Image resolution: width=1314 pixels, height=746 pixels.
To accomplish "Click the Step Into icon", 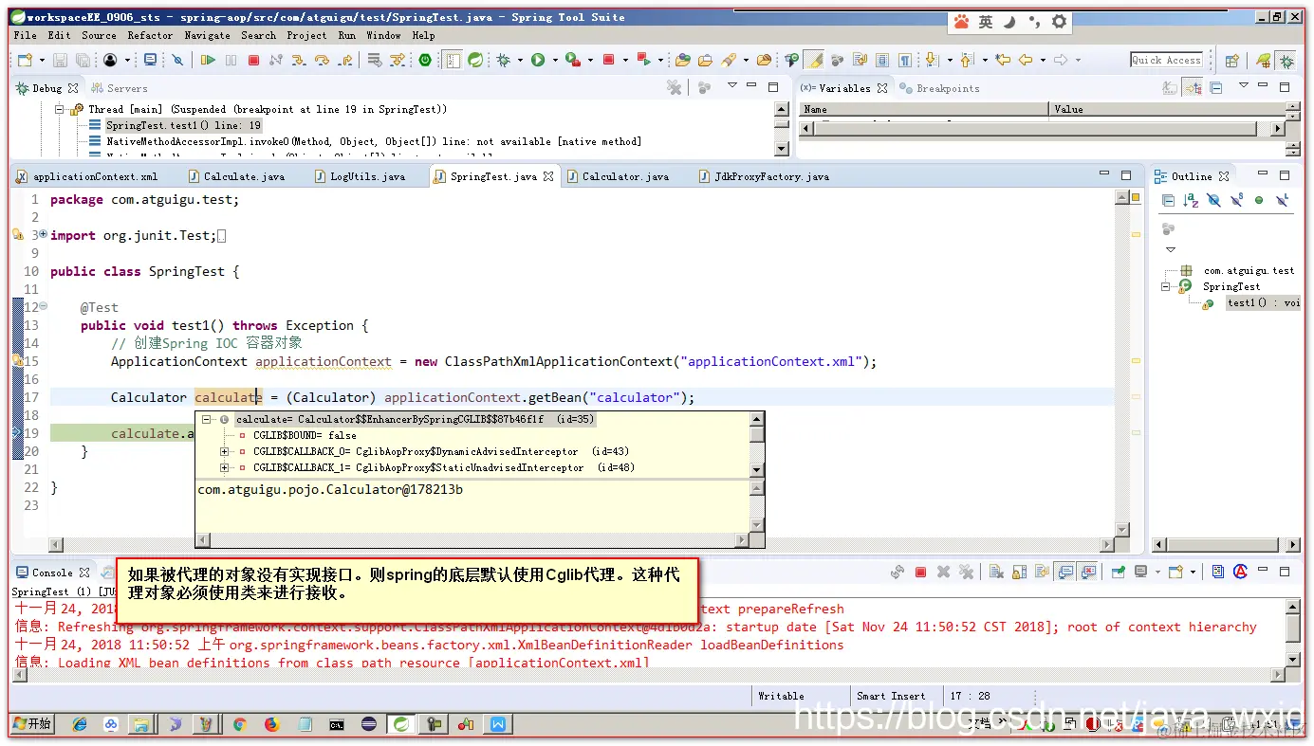I will pos(299,60).
